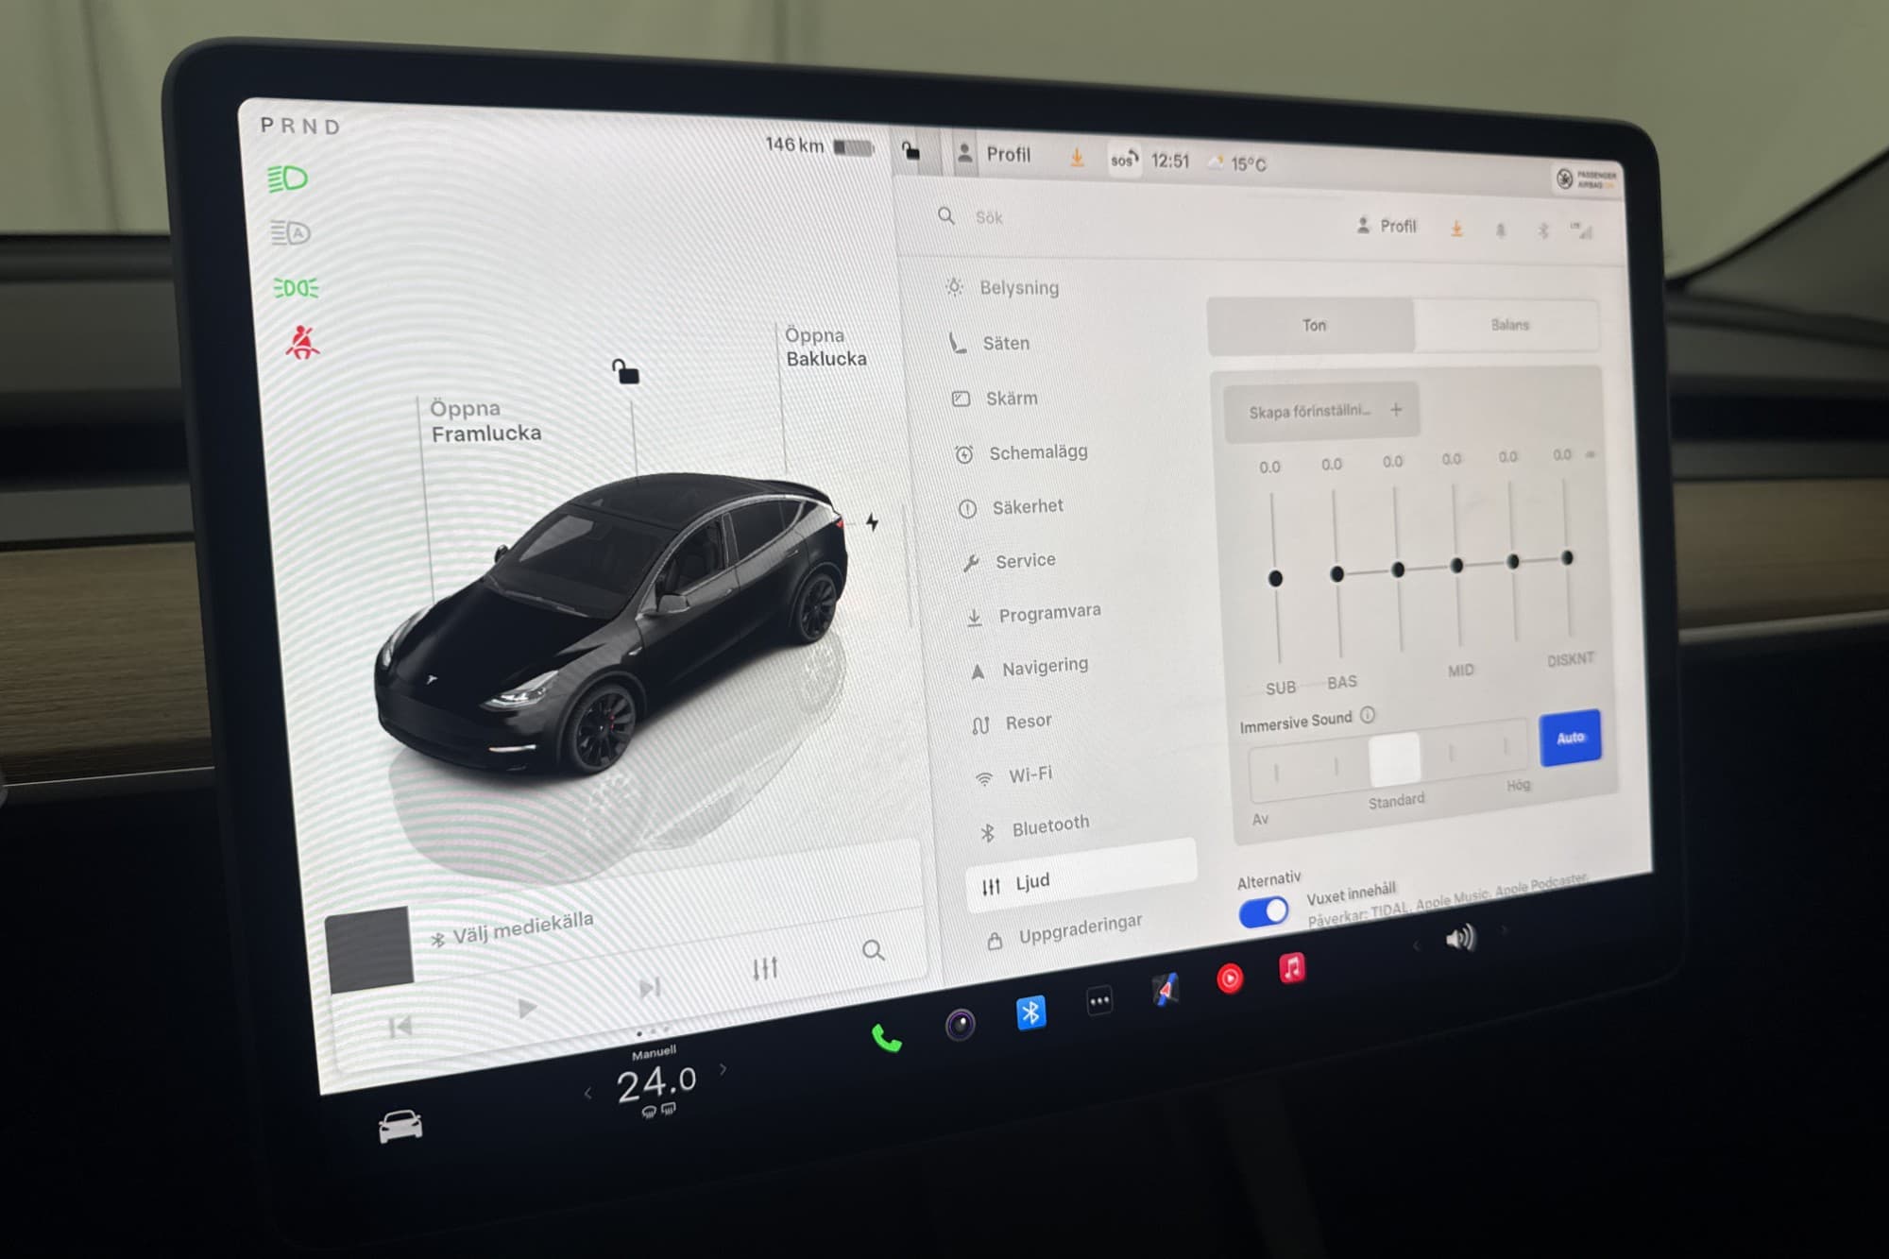
Task: Toggle the headlights icon on
Action: (288, 179)
